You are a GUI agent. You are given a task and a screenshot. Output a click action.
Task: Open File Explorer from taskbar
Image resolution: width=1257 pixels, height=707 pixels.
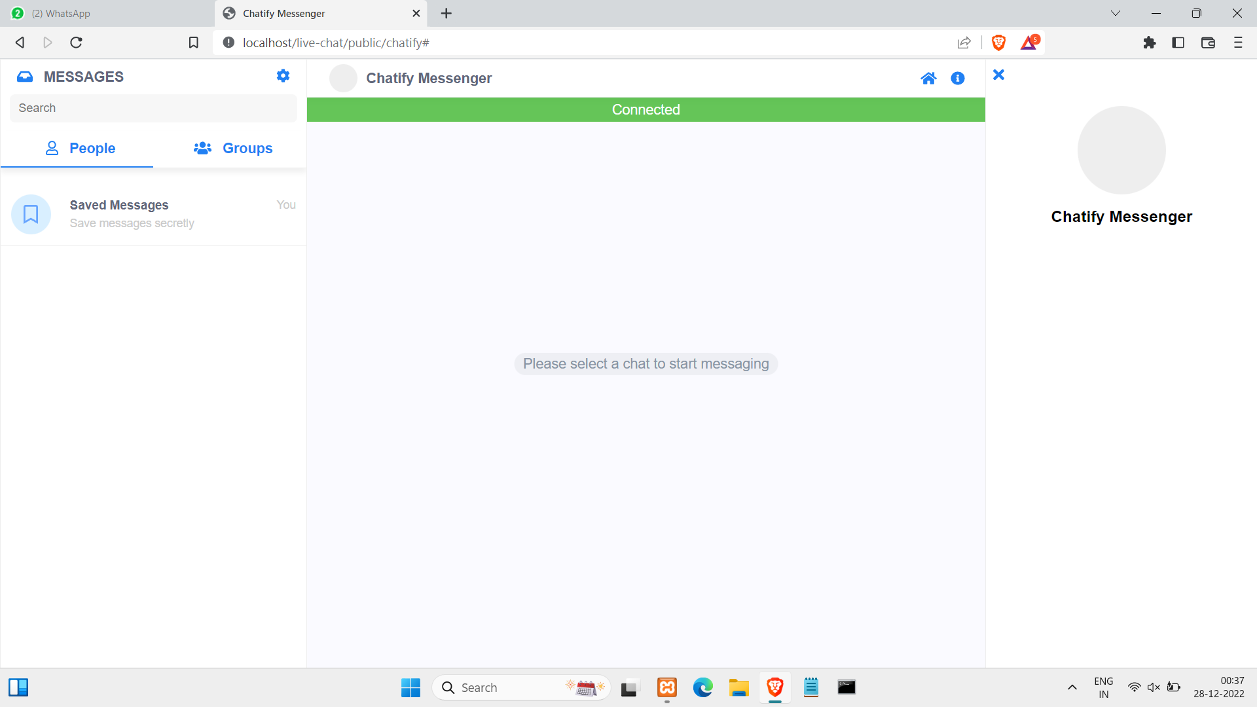coord(738,687)
